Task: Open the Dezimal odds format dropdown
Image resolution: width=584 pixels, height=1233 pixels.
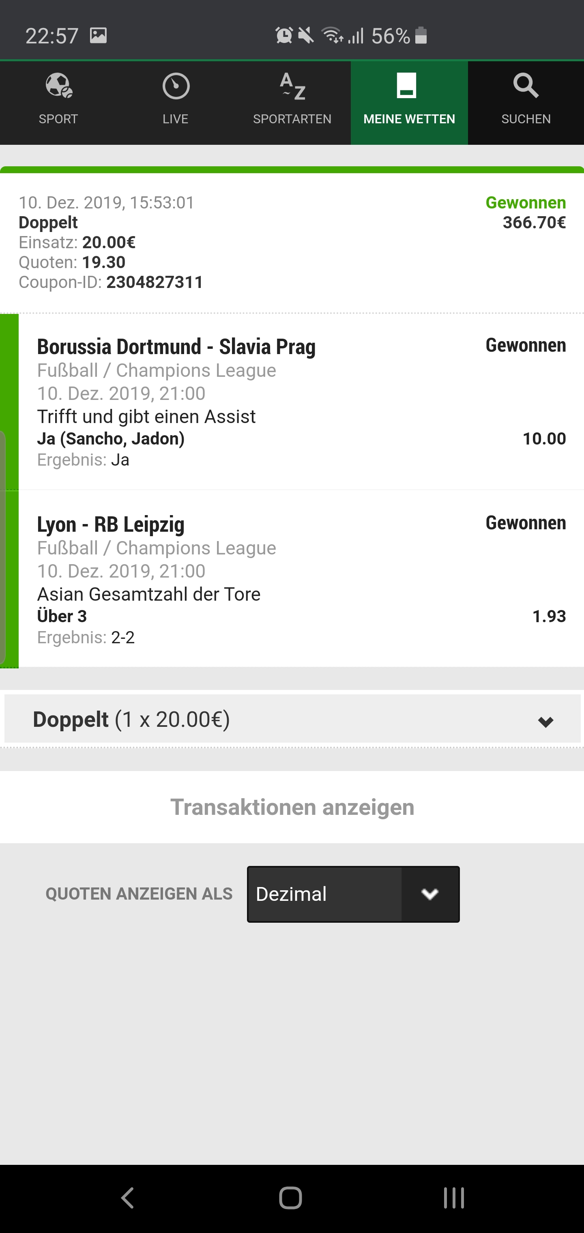Action: coord(353,894)
